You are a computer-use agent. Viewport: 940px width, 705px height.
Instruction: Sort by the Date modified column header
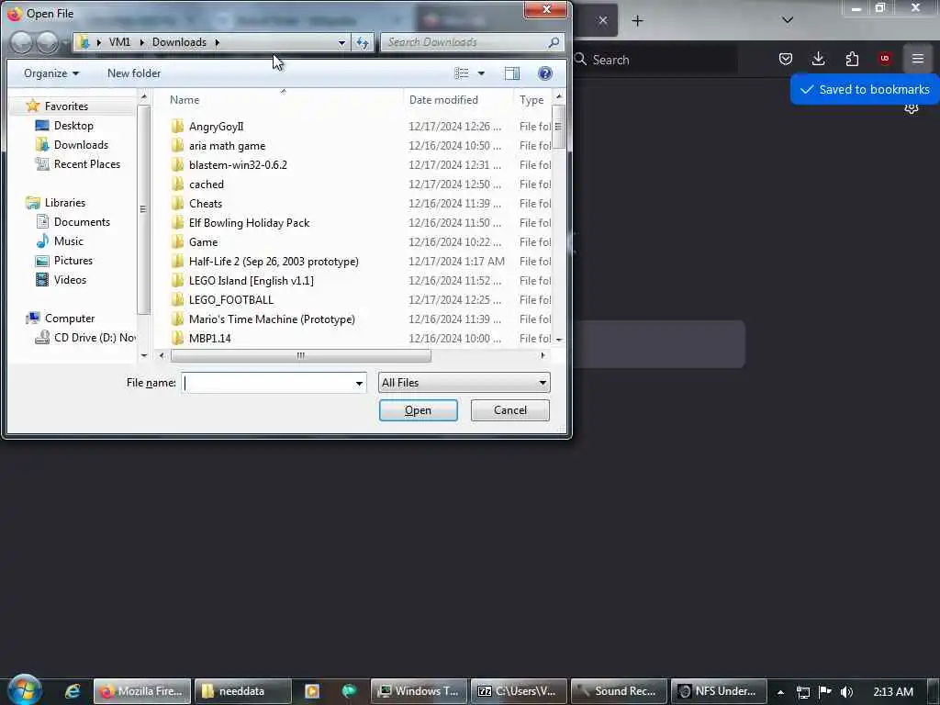tap(443, 100)
